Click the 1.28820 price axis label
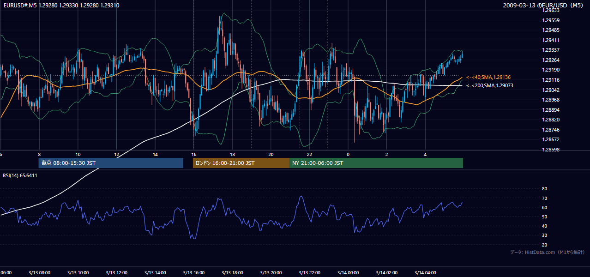Viewport: 590px width, 277px height. 550,120
